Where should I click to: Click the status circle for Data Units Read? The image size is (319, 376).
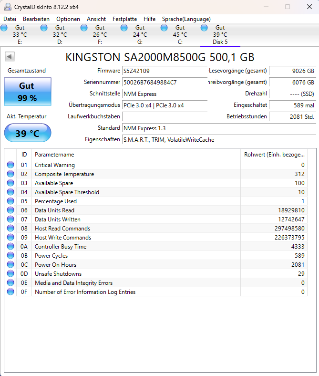tap(10, 210)
